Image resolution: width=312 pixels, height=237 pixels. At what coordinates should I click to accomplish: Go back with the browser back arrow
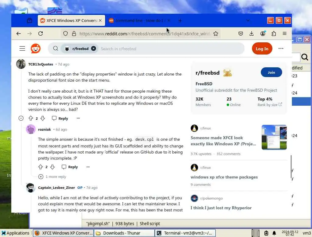[x=19, y=34]
